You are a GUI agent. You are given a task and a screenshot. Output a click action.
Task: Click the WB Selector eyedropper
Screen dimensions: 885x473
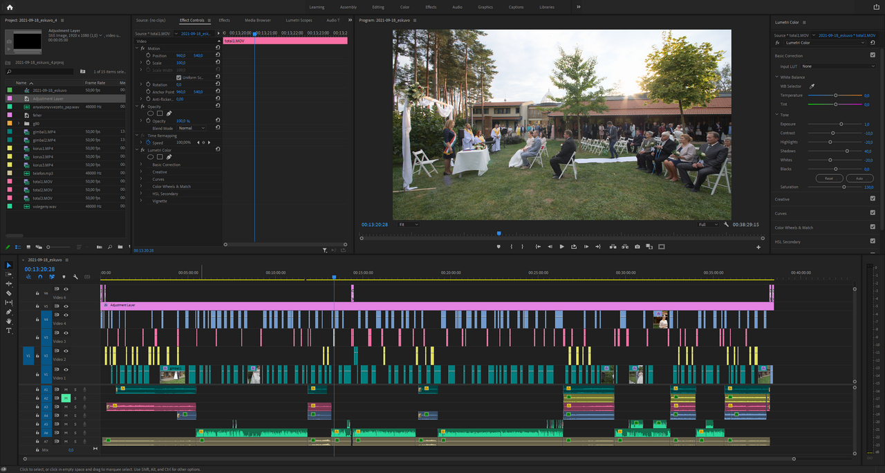[x=812, y=86]
